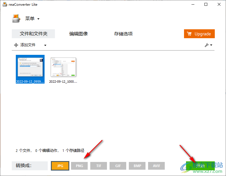Switch to the 文件和文件夹 tab
The height and width of the screenshot is (176, 226).
point(33,34)
